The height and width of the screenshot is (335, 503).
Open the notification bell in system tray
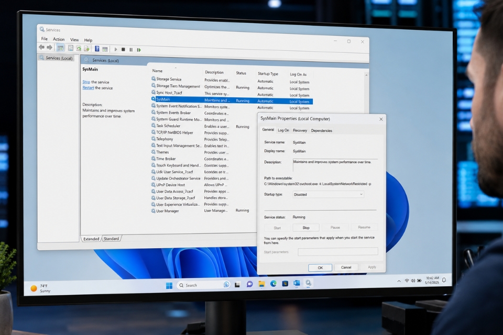pyautogui.click(x=444, y=280)
